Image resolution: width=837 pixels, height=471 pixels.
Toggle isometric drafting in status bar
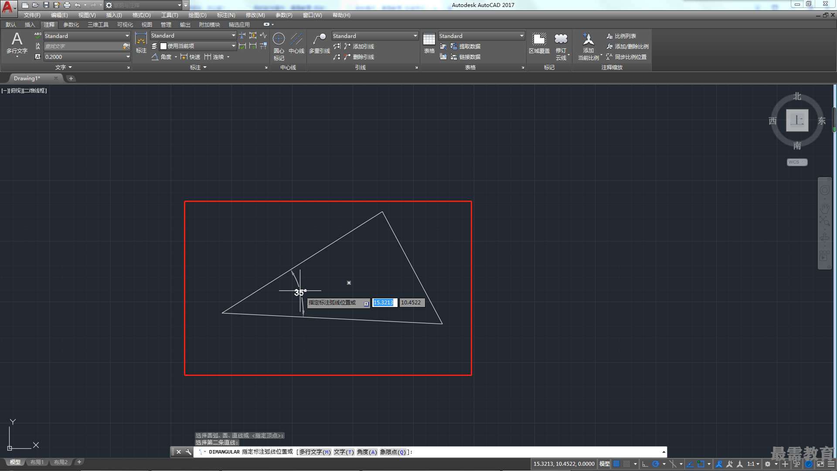[x=673, y=464]
